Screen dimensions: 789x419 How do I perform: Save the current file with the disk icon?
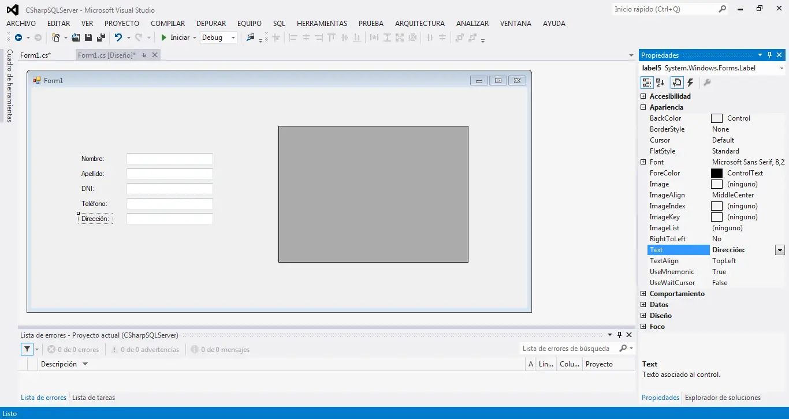(x=88, y=38)
